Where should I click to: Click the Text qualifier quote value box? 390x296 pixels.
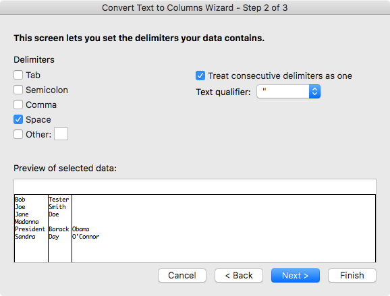click(283, 92)
